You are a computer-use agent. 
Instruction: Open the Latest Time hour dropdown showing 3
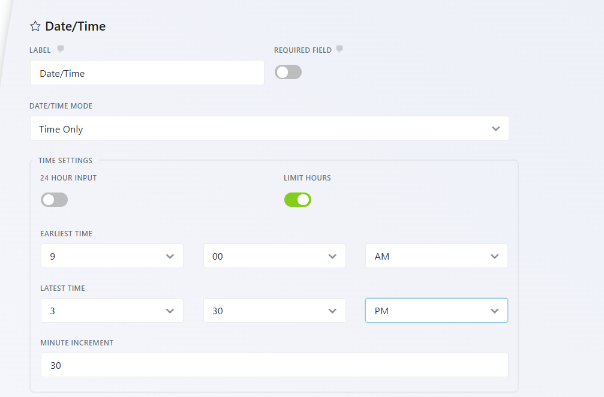tap(112, 311)
